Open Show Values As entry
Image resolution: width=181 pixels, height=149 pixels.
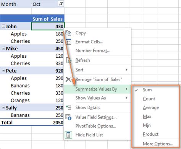97,98
